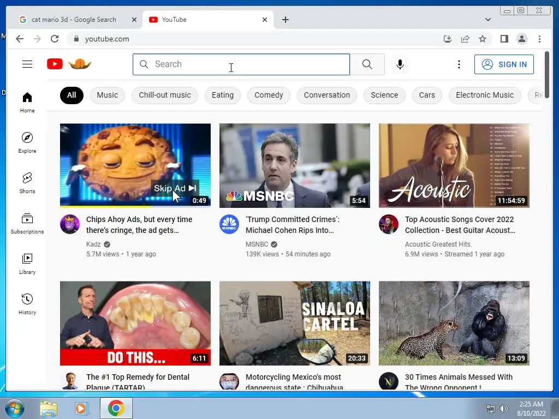The width and height of the screenshot is (559, 419).
Task: Open Subscriptions in sidebar
Action: 27,223
